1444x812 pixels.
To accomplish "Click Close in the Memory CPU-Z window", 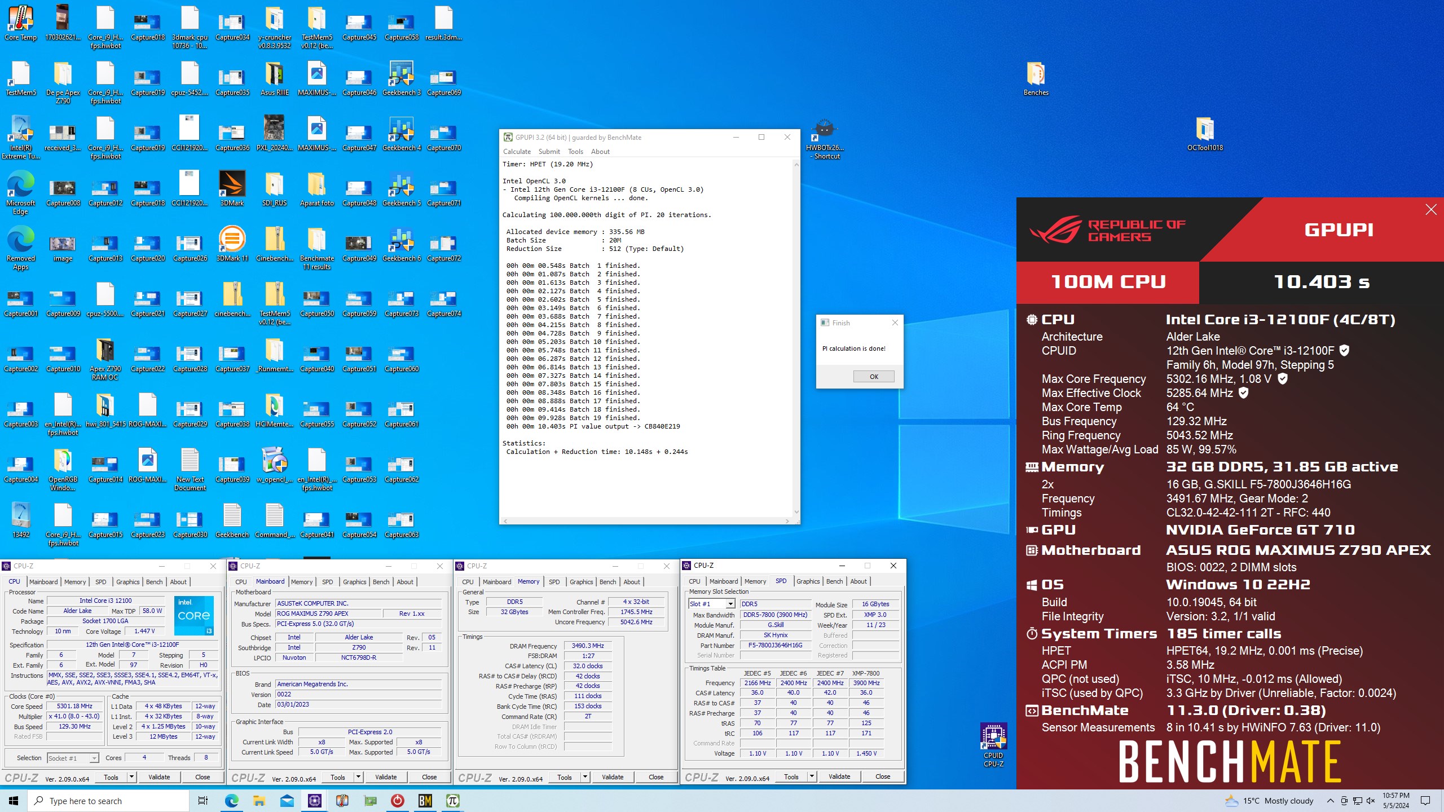I will pyautogui.click(x=656, y=777).
